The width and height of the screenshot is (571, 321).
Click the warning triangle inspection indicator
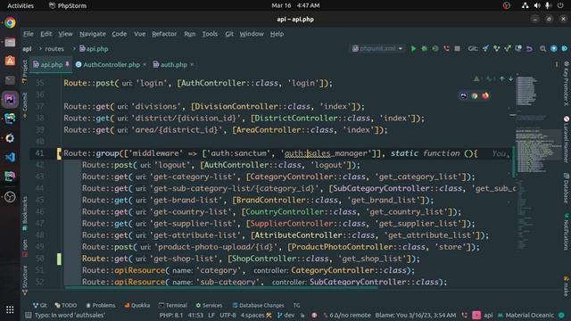(x=476, y=78)
